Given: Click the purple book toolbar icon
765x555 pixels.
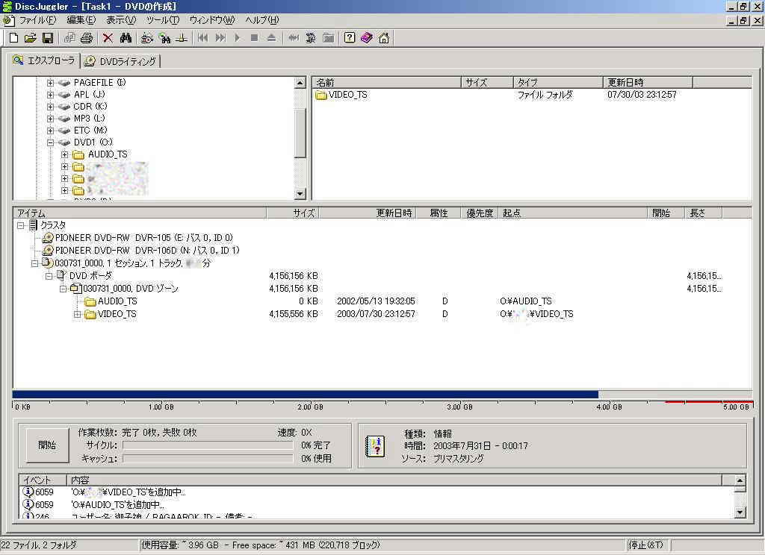Looking at the screenshot, I should (366, 37).
